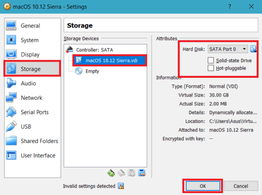Click the remove selected attachment icon
The width and height of the screenshot is (262, 195).
pos(142,173)
